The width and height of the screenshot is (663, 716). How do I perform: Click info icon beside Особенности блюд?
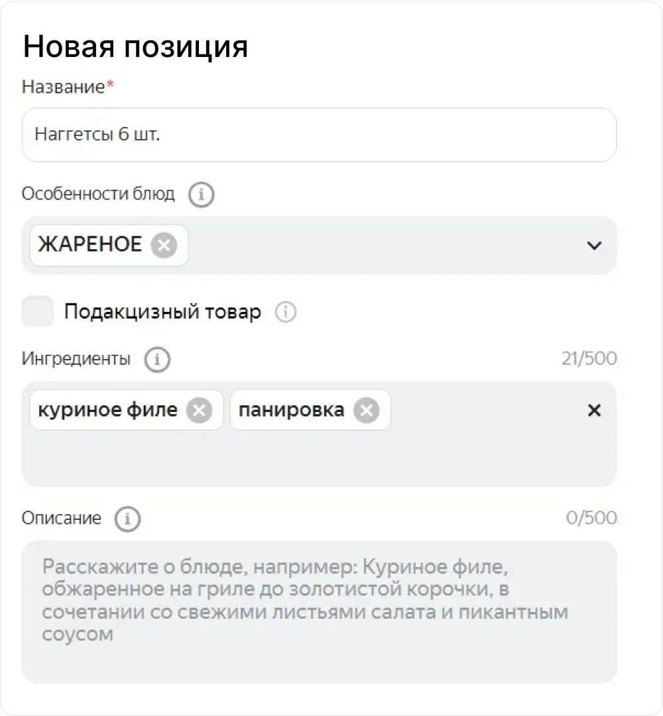click(202, 195)
